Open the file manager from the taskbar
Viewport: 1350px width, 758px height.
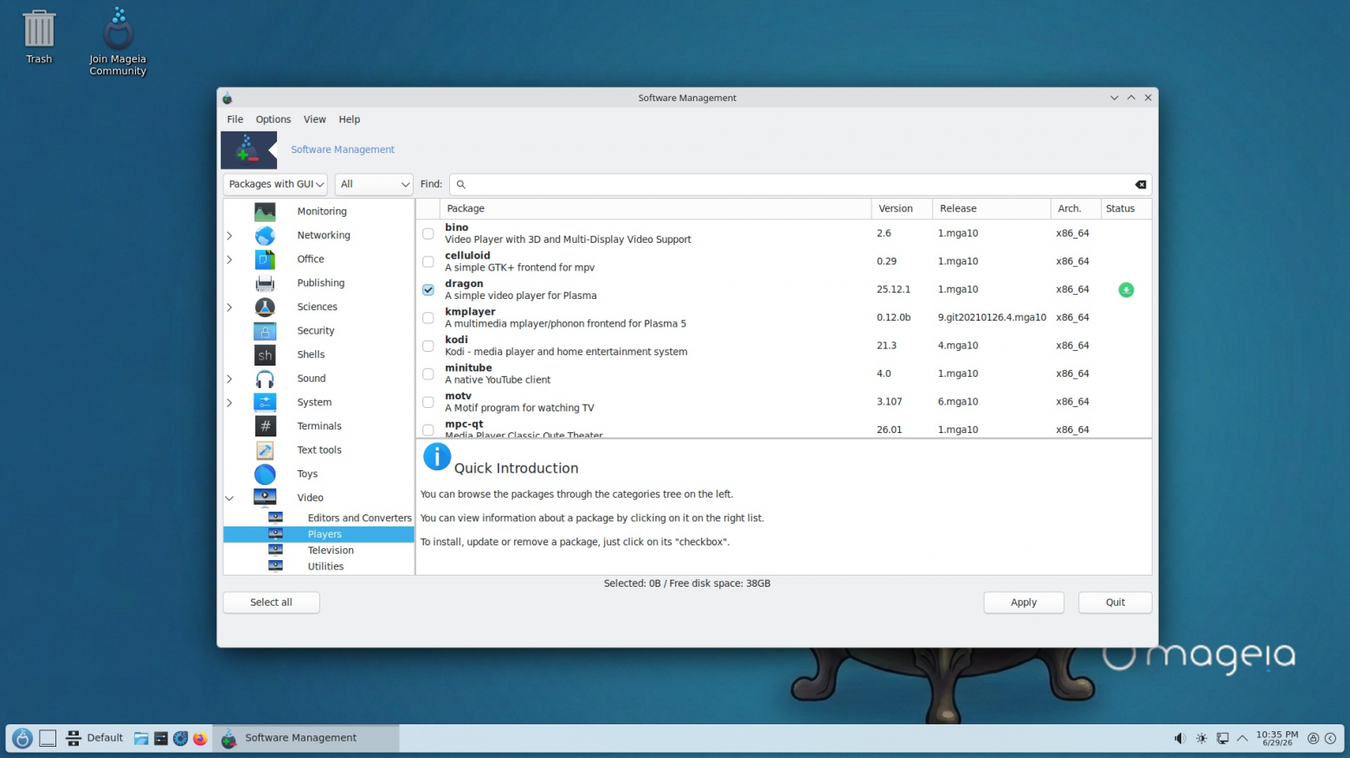pos(141,738)
